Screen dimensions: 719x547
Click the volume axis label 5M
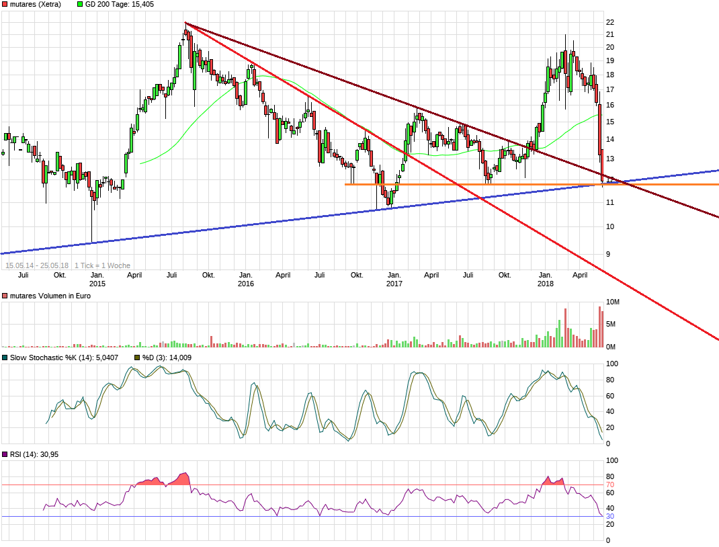610,324
